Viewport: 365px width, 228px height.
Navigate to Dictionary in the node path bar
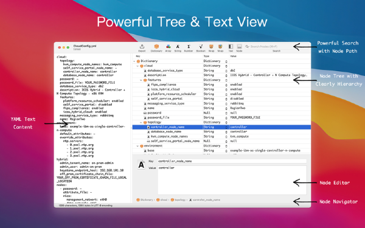(x=145, y=200)
